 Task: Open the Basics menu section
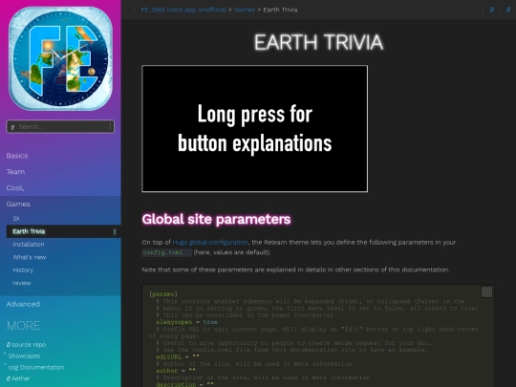pyautogui.click(x=17, y=156)
